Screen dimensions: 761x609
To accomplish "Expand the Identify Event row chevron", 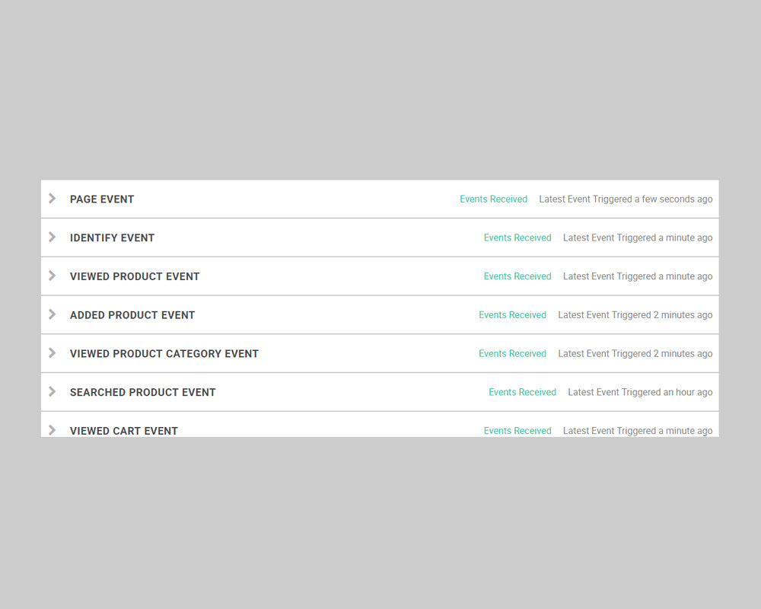I will coord(52,238).
